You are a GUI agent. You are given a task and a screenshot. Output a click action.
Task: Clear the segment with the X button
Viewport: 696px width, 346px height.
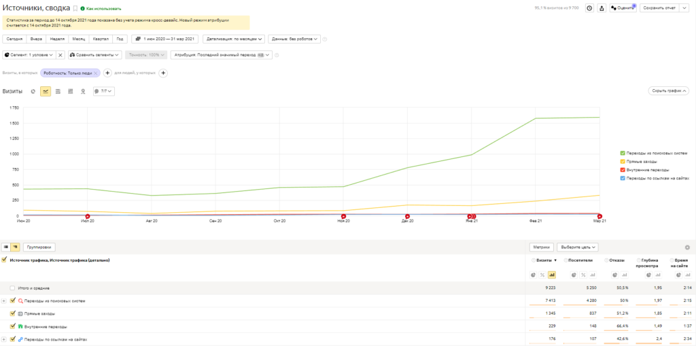60,55
